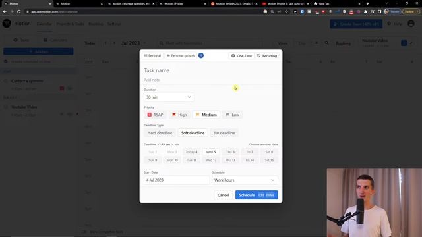Screen dimensions: 422x237
Task: Bookmark this page with star icon
Action: [x=286, y=12]
